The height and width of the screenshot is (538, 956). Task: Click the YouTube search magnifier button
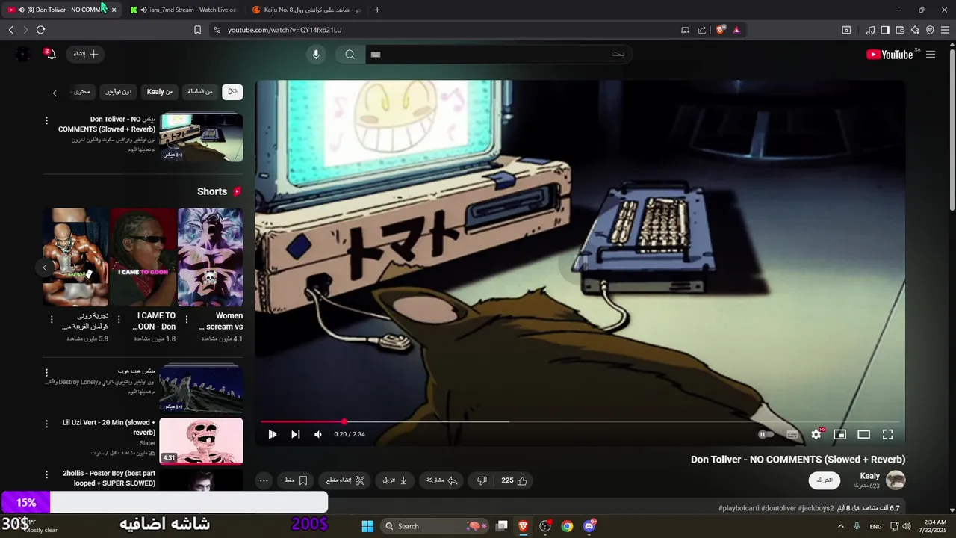pos(350,54)
